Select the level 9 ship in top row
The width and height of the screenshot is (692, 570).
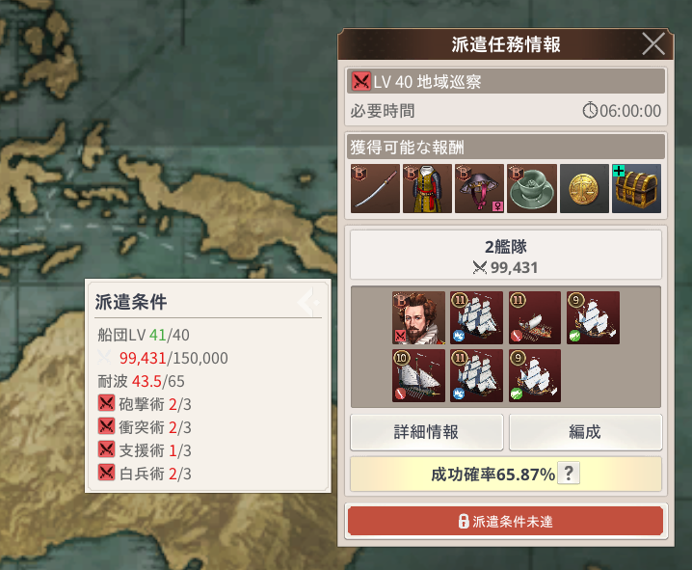click(593, 318)
